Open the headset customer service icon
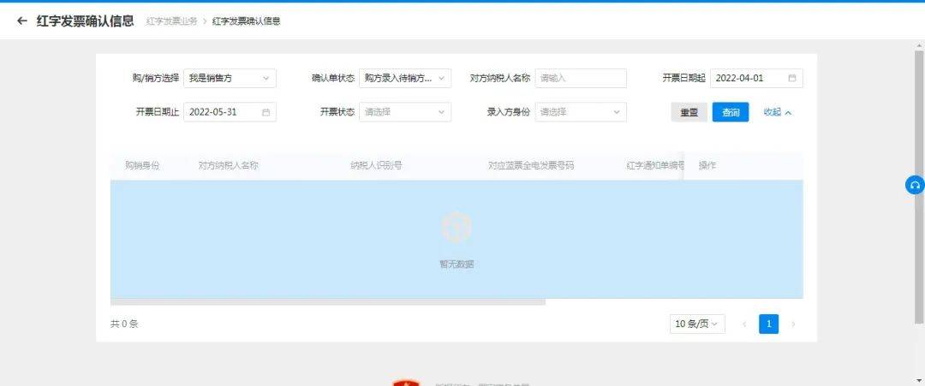The height and width of the screenshot is (386, 925). tap(915, 185)
